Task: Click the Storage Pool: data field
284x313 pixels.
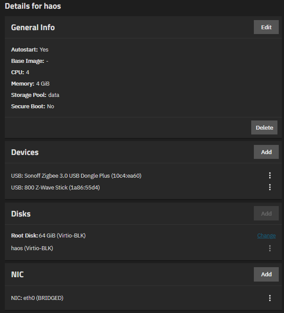Action: [x=35, y=95]
